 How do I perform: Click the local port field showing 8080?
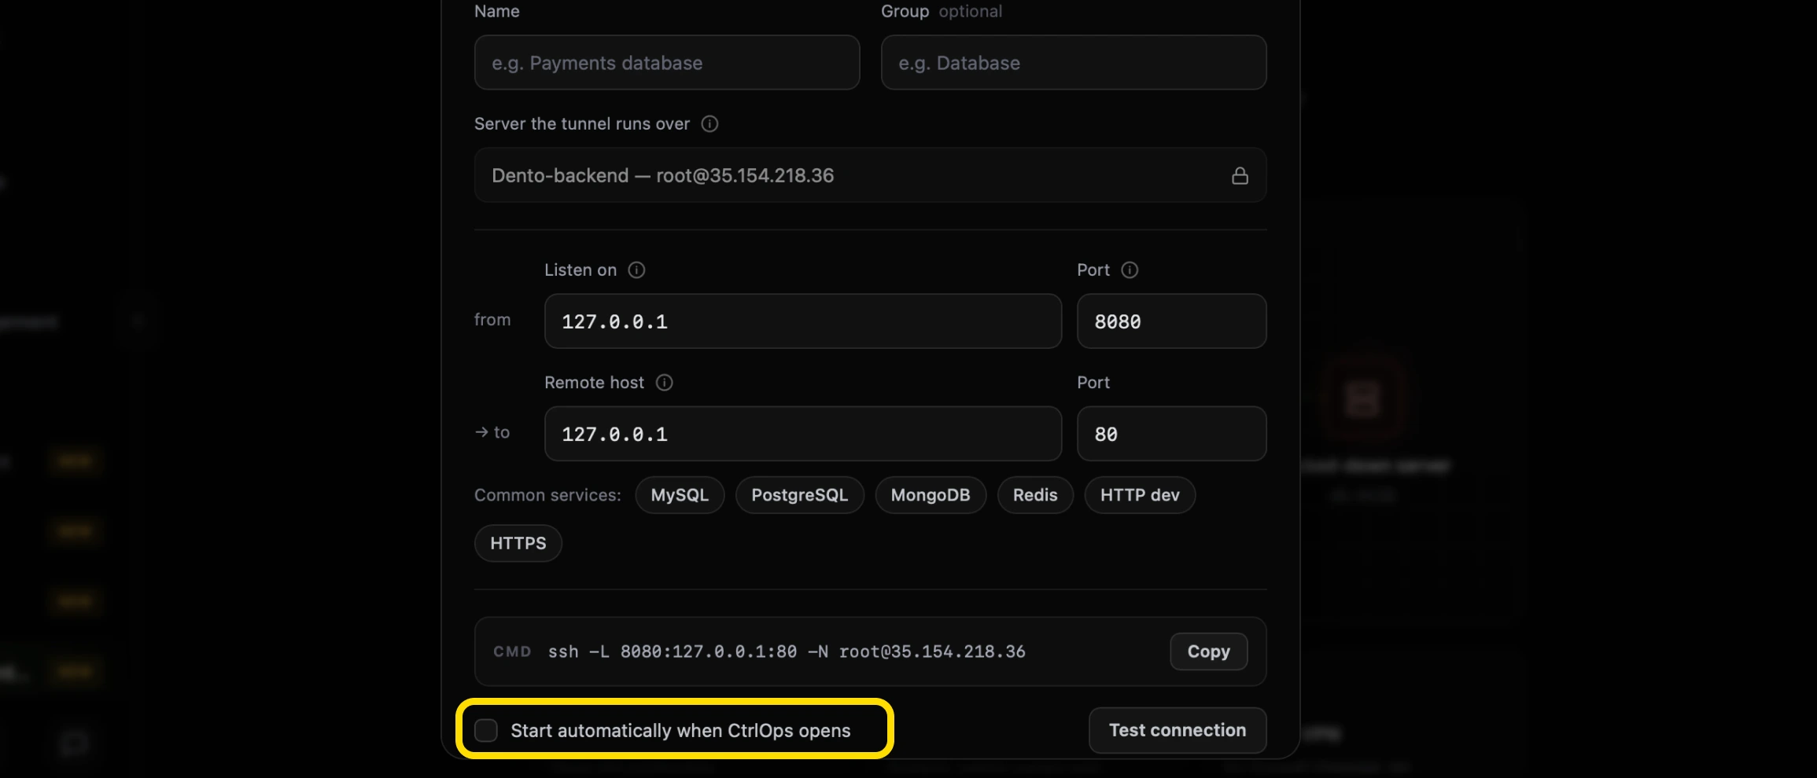click(1171, 321)
